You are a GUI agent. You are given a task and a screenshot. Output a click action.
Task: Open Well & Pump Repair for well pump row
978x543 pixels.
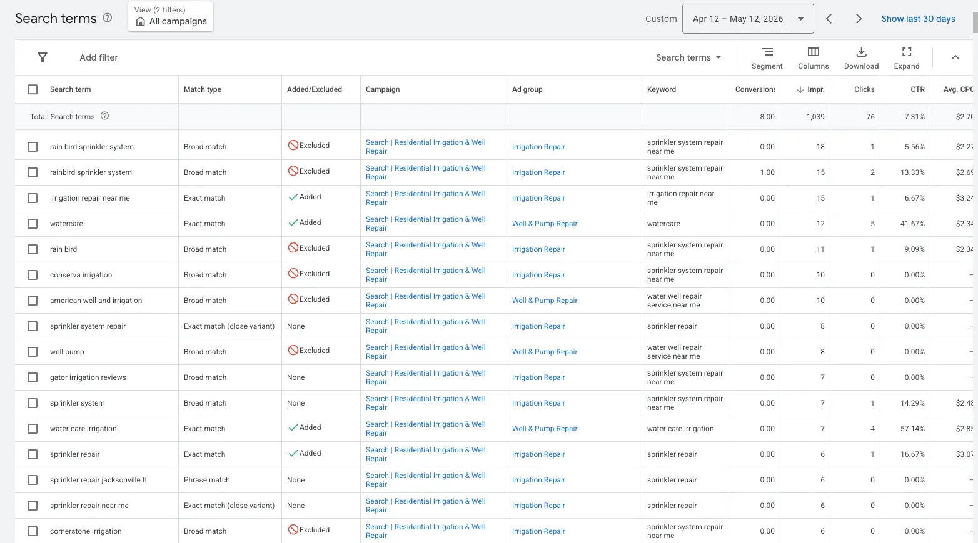point(545,352)
